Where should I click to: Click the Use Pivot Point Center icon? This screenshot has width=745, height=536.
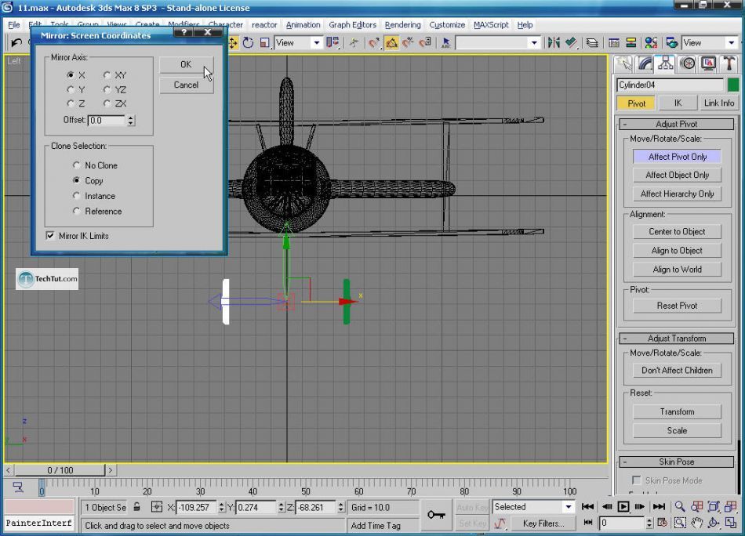333,43
